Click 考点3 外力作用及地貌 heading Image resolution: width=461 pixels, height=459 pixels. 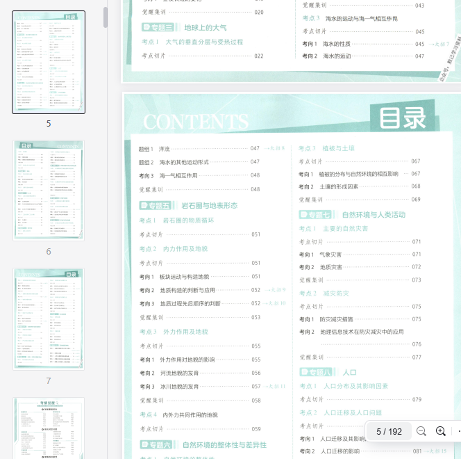click(x=174, y=332)
